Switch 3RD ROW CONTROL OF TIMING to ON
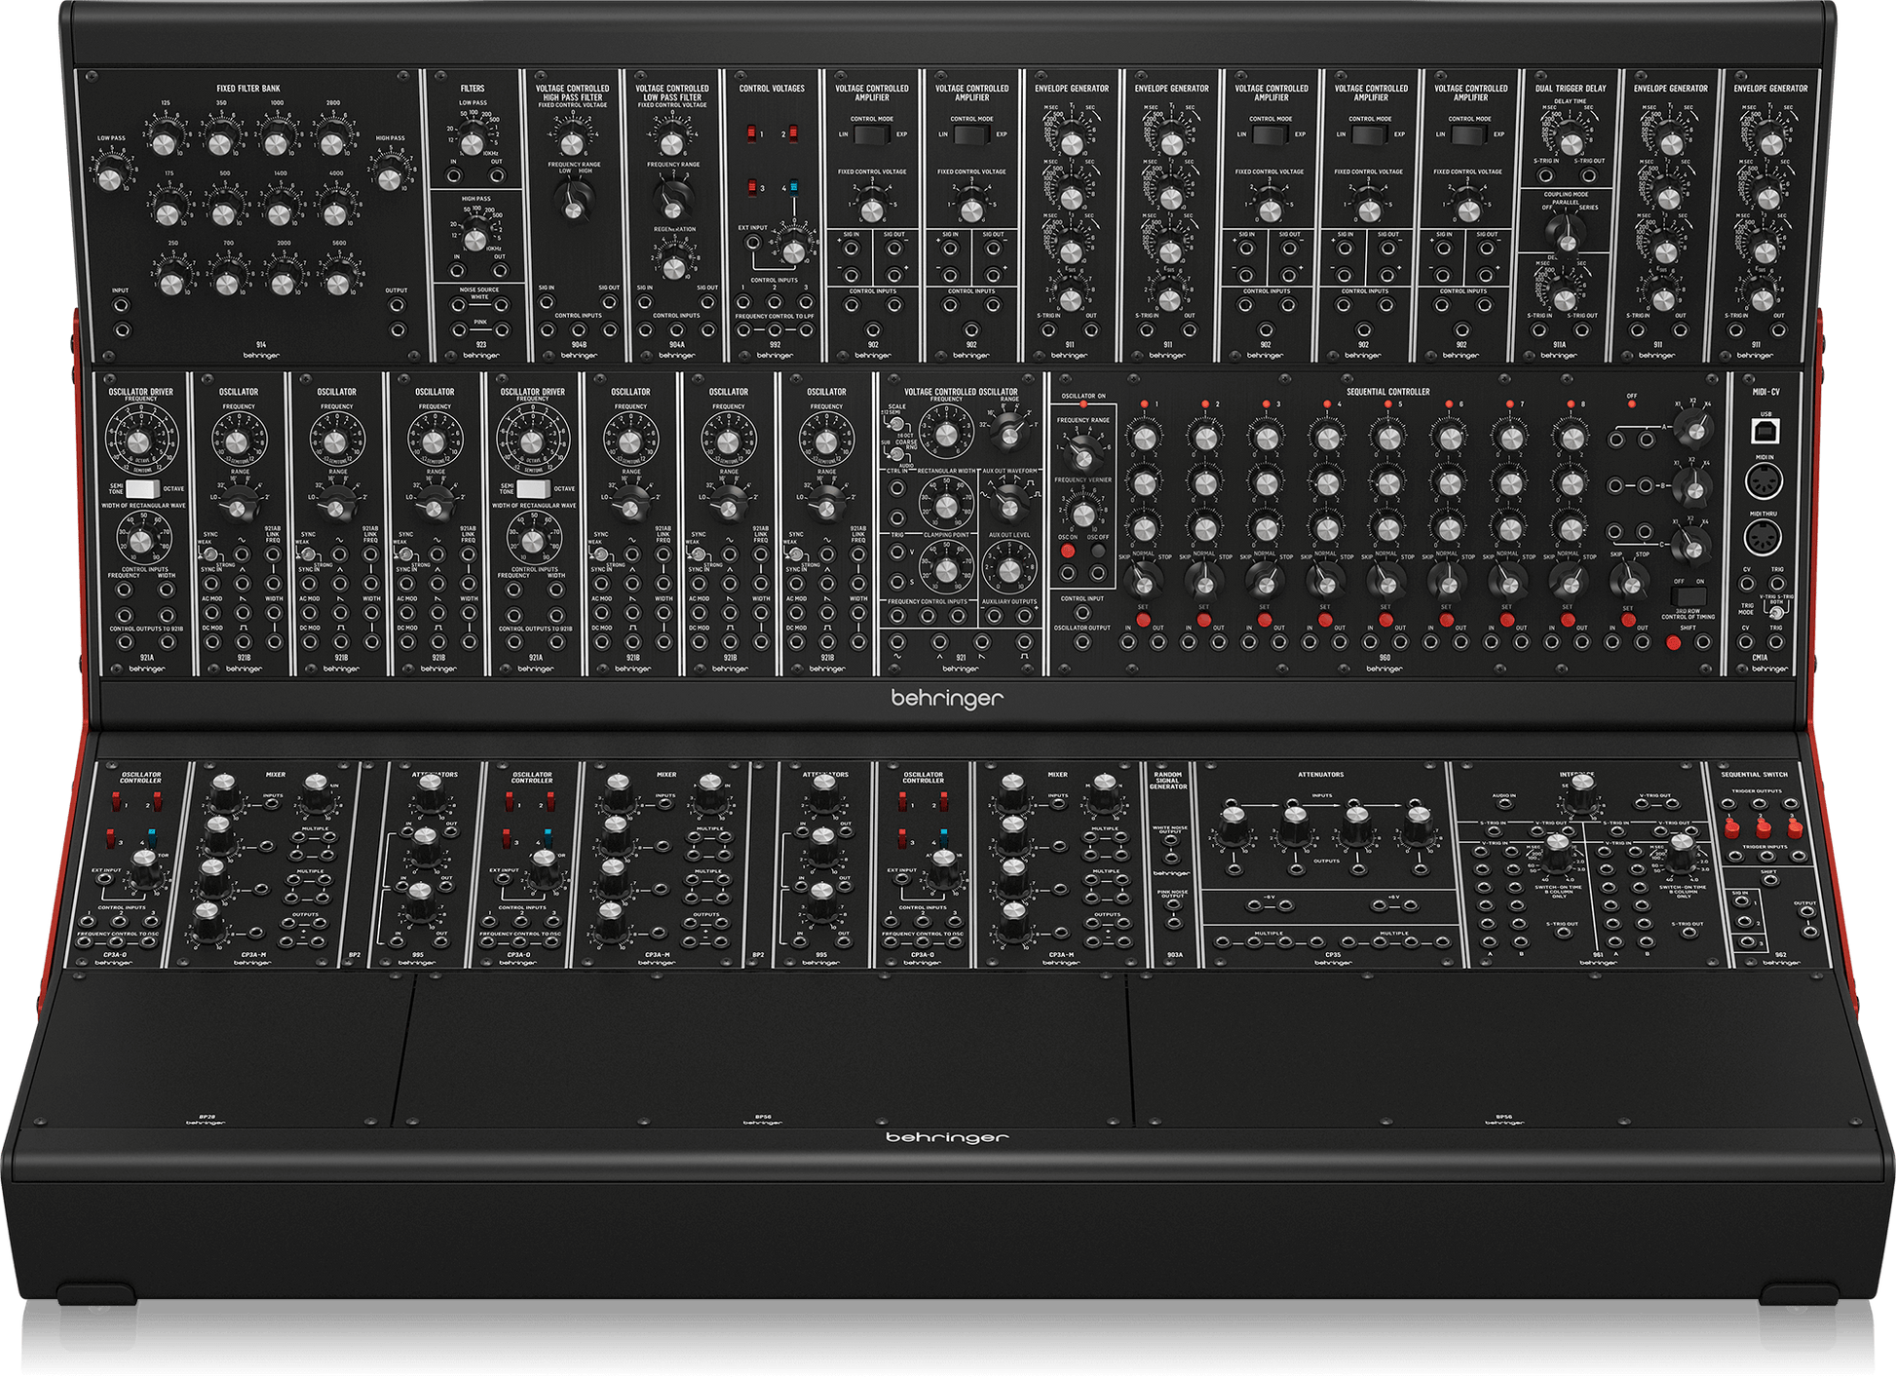The width and height of the screenshot is (1896, 1377). (1698, 596)
